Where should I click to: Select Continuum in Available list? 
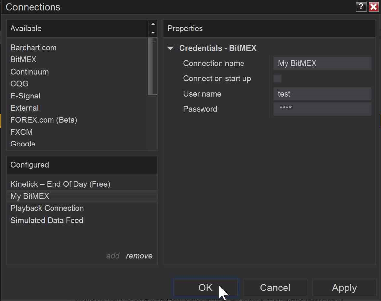click(30, 72)
